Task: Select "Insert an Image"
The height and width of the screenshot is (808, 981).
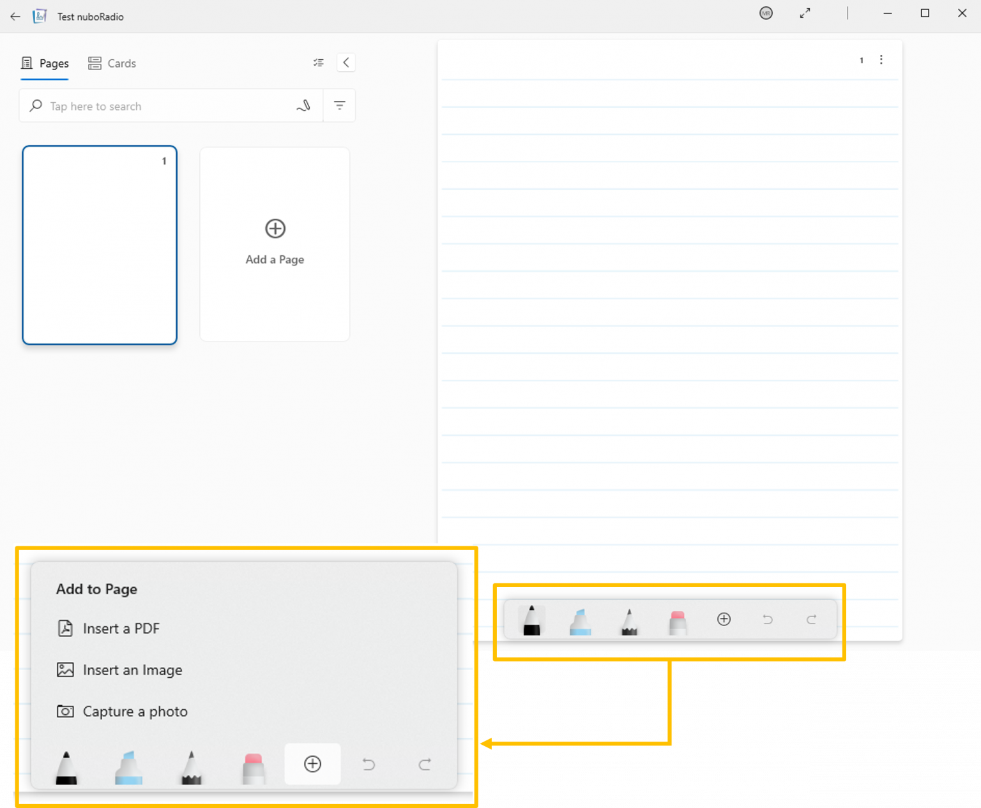Action: coord(132,670)
